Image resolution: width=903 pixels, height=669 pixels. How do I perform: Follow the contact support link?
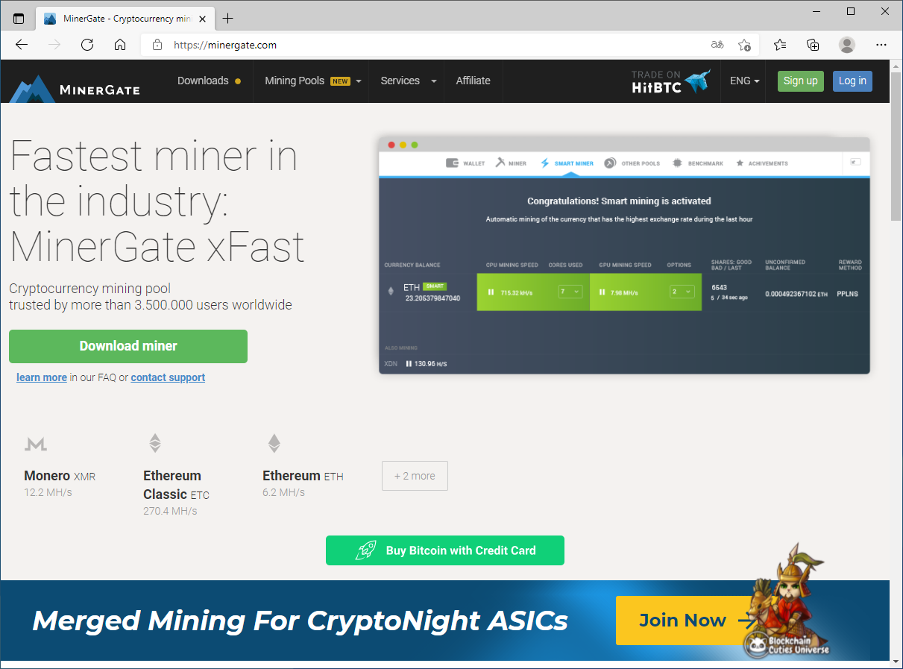(168, 377)
